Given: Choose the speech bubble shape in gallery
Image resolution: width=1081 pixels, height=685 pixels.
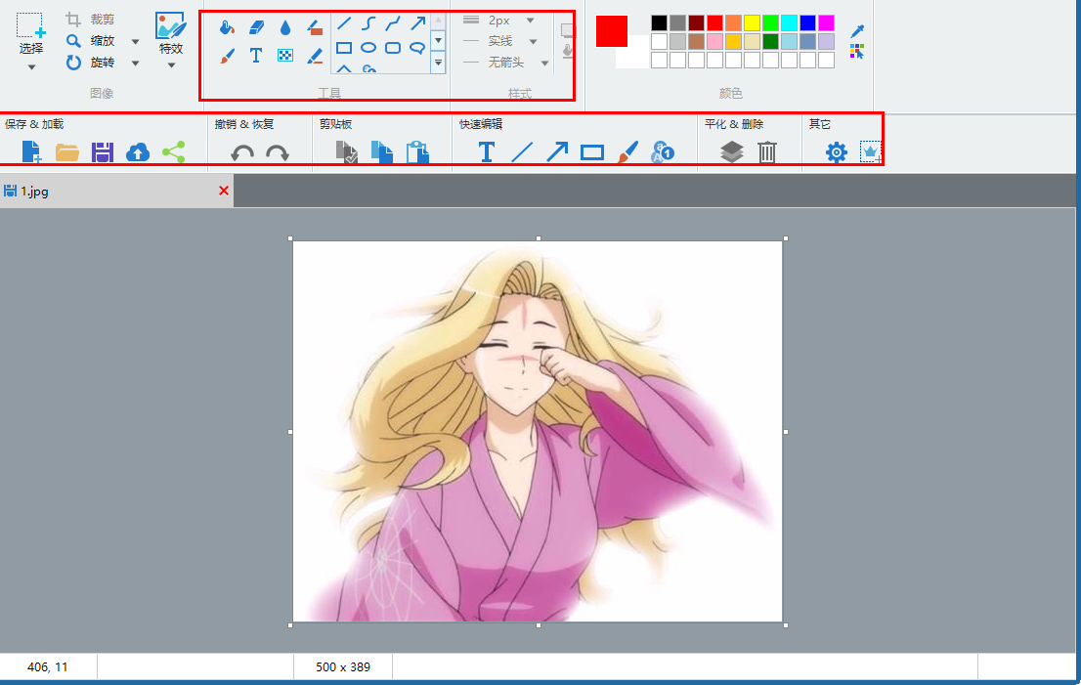Looking at the screenshot, I should 417,48.
